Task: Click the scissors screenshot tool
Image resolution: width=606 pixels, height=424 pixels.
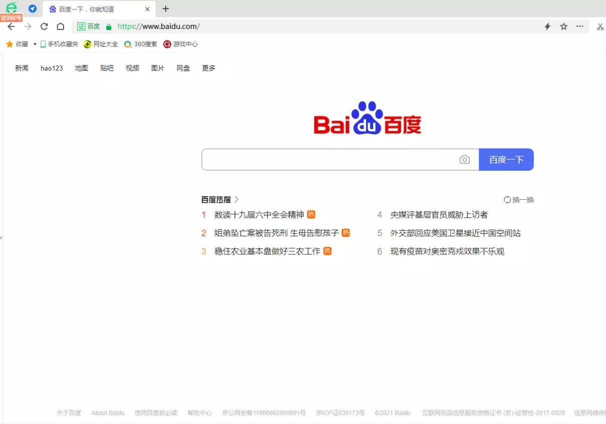Action: [600, 27]
